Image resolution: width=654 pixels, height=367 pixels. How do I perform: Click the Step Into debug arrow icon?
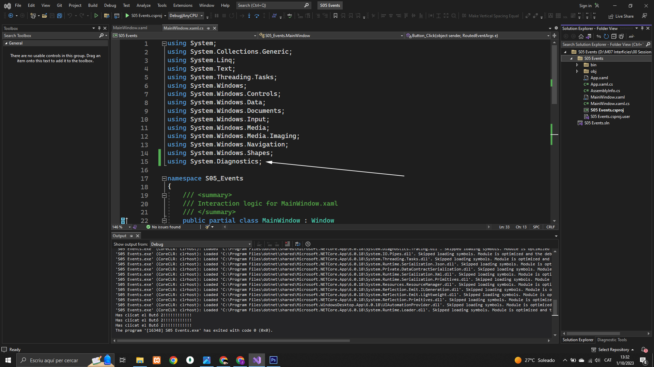pyautogui.click(x=249, y=16)
